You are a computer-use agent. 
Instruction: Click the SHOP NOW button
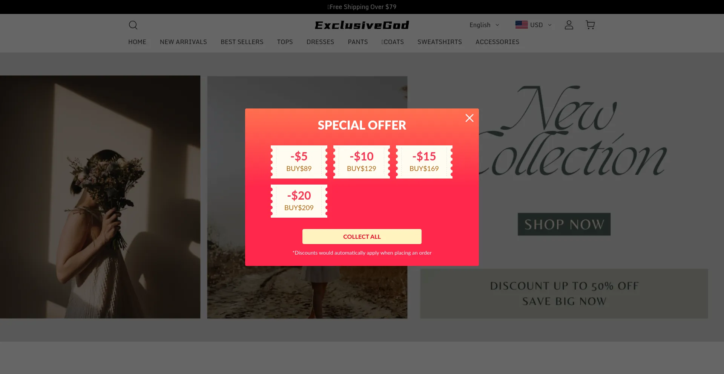tap(564, 224)
